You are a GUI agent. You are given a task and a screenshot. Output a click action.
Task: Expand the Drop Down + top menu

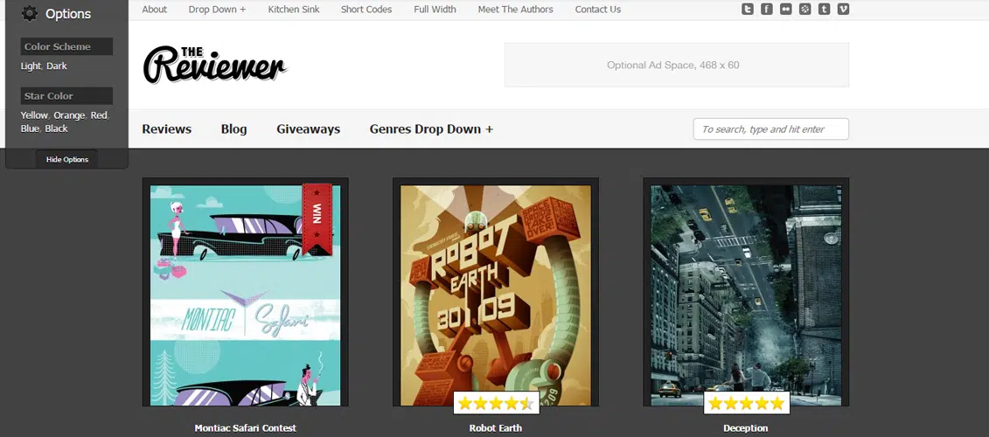[x=217, y=10]
